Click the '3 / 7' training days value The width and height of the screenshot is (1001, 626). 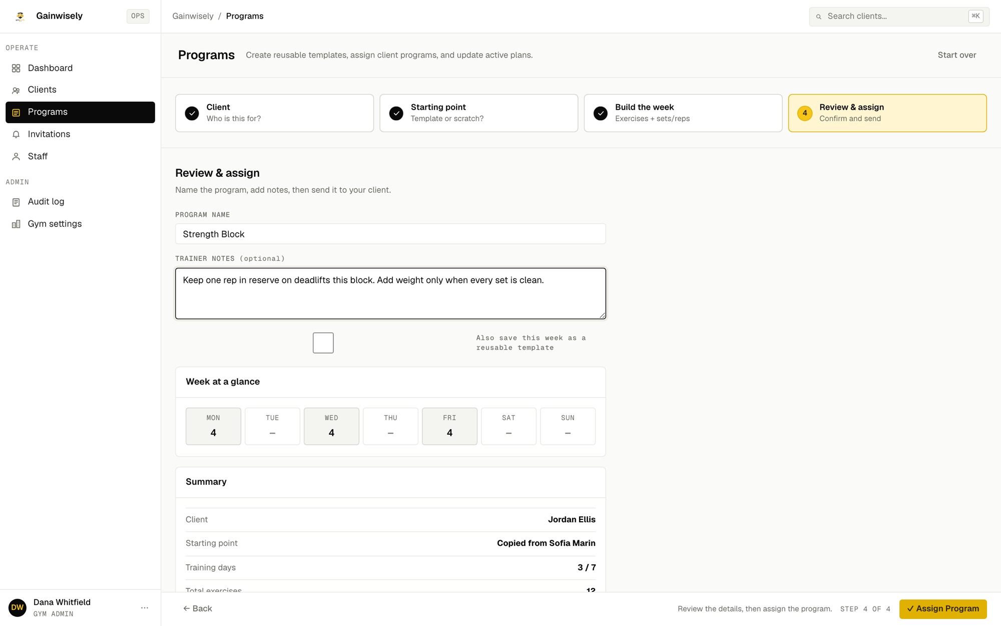[x=587, y=567]
